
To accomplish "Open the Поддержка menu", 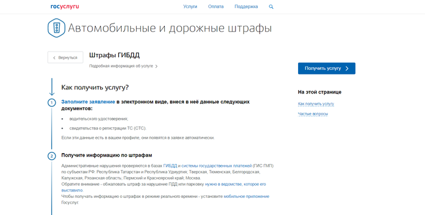I will 246,6.
